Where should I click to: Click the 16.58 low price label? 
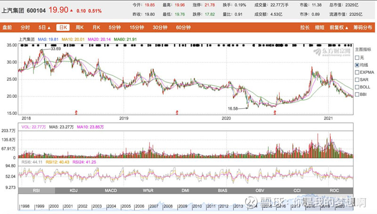pyautogui.click(x=233, y=109)
